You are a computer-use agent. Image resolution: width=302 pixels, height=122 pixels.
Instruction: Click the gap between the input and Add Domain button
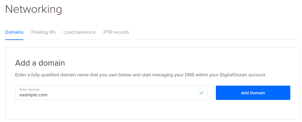click(212, 93)
